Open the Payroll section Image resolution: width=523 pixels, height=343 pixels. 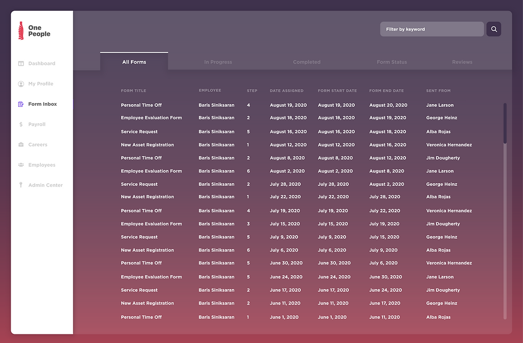pos(37,124)
